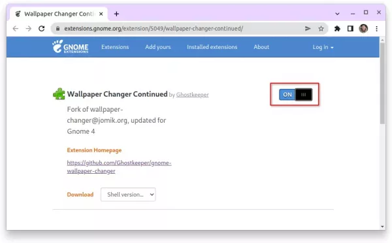Open the Extensions nav item
The image size is (392, 243).
pyautogui.click(x=115, y=47)
